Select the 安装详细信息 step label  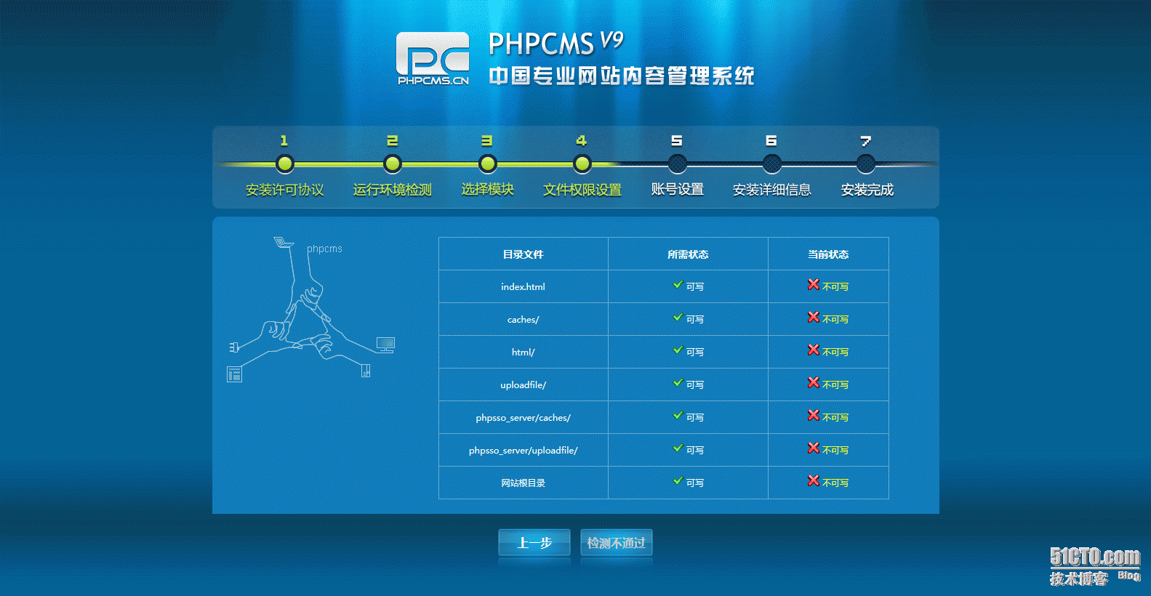click(x=772, y=190)
